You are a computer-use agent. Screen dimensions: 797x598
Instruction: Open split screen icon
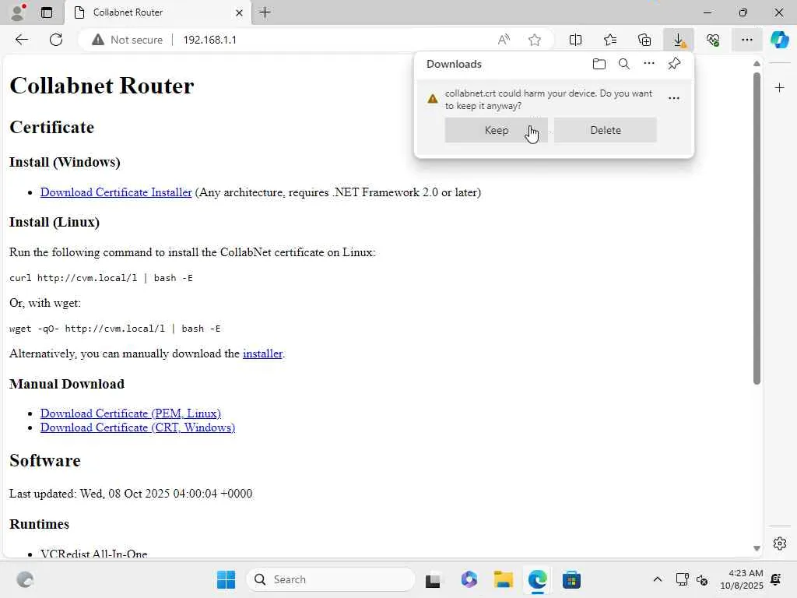(x=575, y=40)
